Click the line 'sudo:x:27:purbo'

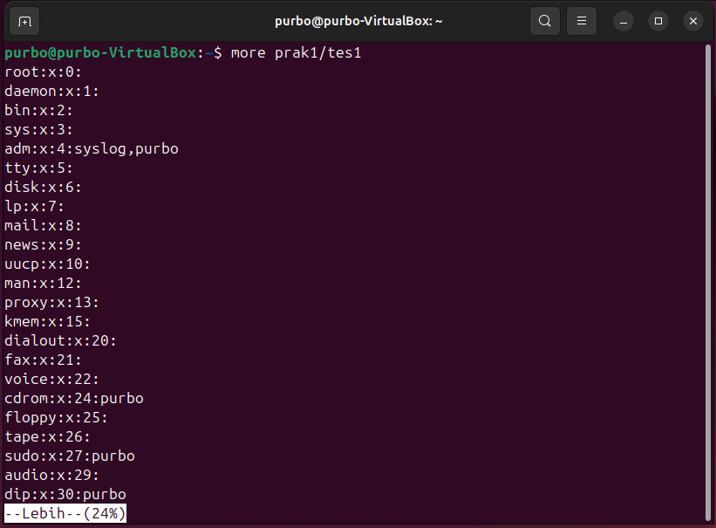click(70, 456)
